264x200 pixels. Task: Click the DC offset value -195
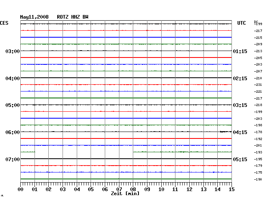[x=258, y=159]
